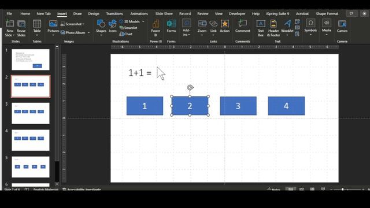Select slide 5 thumbnail
The image size is (370, 208).
click(x=31, y=167)
